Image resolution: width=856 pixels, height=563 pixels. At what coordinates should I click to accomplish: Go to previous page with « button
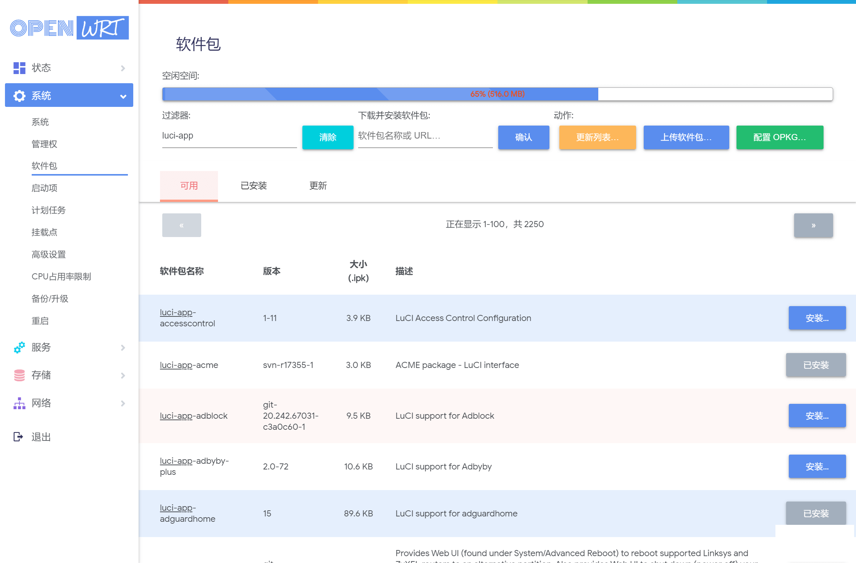click(182, 225)
